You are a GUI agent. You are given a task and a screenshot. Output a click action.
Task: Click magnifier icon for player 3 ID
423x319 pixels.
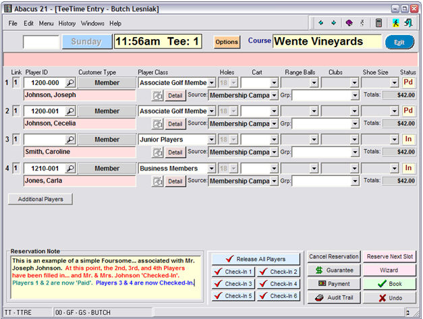coord(70,140)
